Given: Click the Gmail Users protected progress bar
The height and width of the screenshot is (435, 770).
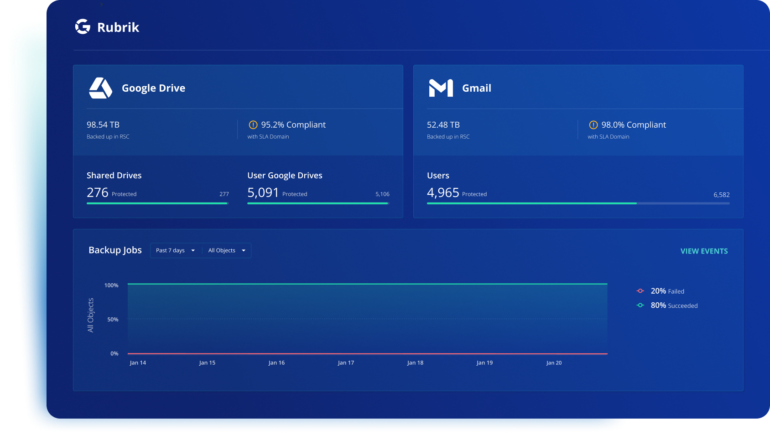Looking at the screenshot, I should (x=578, y=203).
